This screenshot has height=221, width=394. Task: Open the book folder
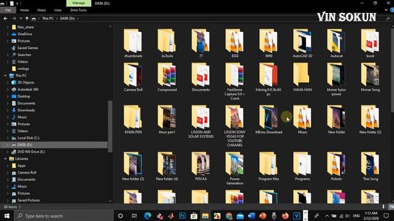[x=370, y=44]
